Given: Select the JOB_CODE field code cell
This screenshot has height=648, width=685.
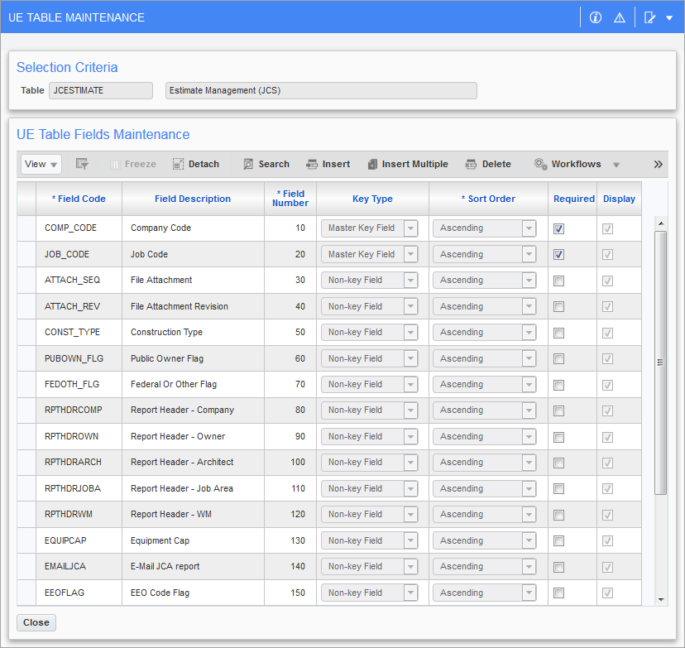Looking at the screenshot, I should coord(79,254).
